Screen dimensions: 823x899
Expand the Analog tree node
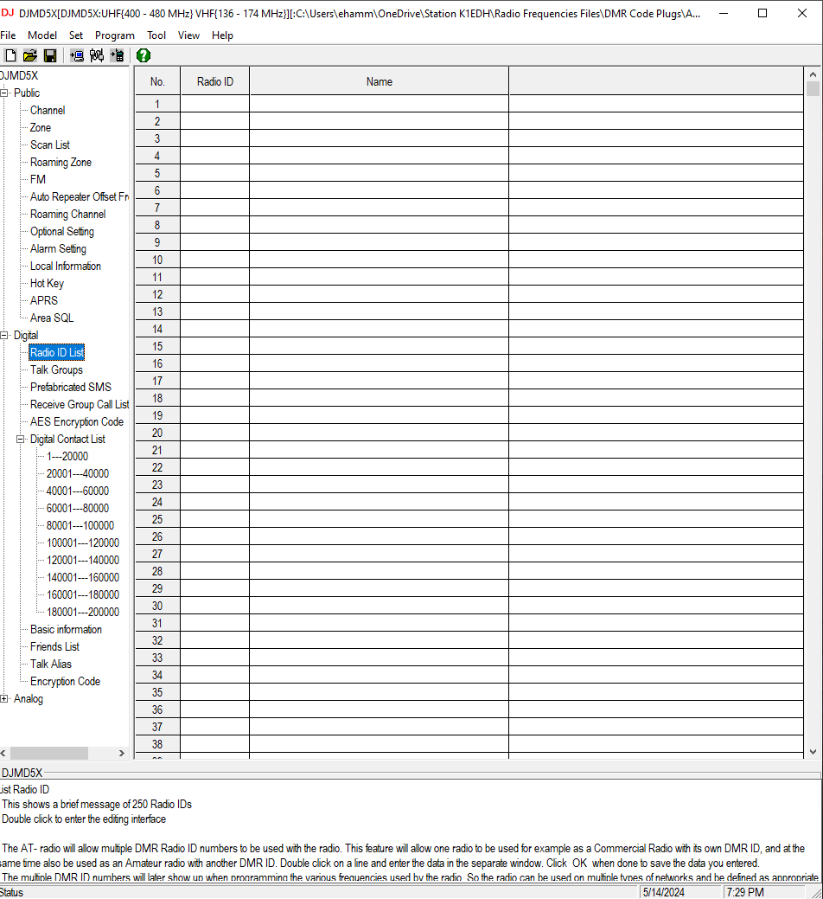tap(4, 699)
